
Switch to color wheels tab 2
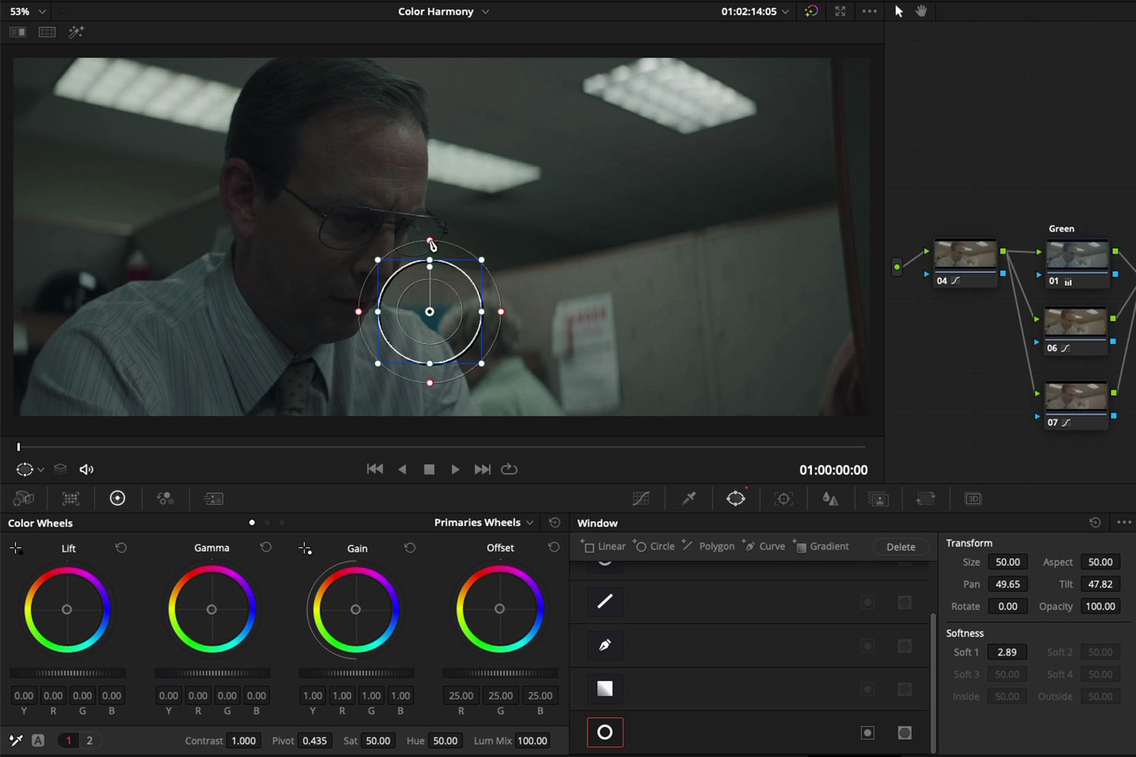point(89,740)
